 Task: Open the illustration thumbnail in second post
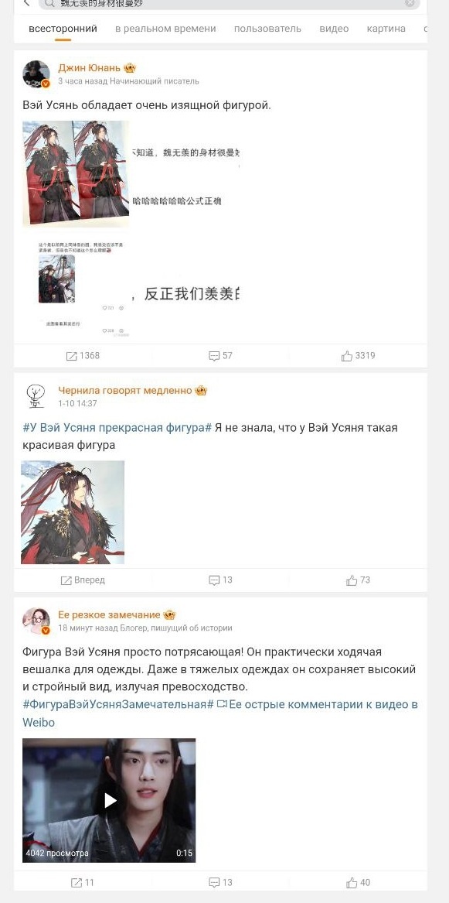73,512
